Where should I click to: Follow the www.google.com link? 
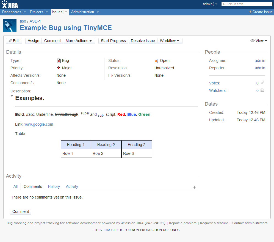pyautogui.click(x=39, y=124)
